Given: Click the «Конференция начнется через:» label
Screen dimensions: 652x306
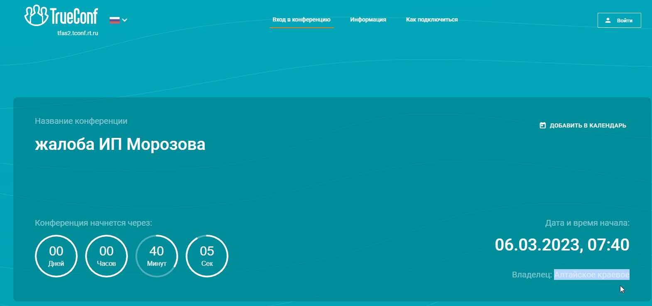Looking at the screenshot, I should (x=93, y=223).
